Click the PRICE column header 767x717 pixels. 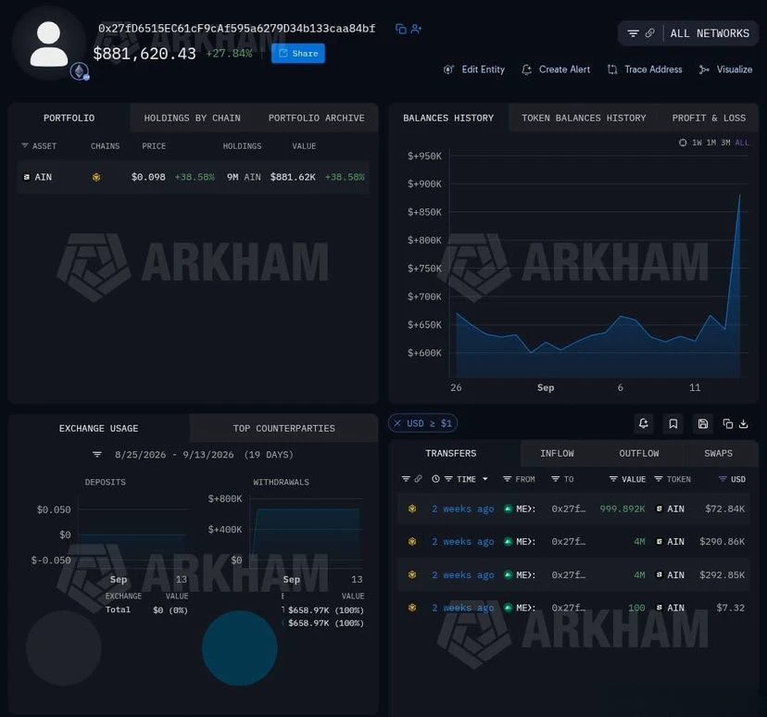(x=154, y=145)
